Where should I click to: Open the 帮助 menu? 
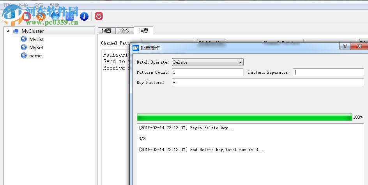pos(55,5)
